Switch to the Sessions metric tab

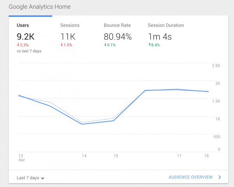pyautogui.click(x=70, y=25)
